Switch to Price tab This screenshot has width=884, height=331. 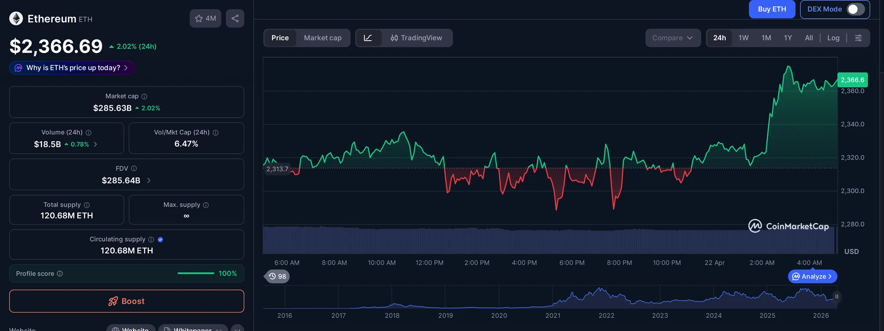pos(280,38)
